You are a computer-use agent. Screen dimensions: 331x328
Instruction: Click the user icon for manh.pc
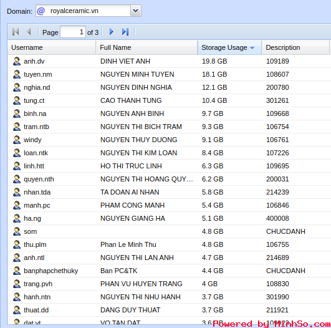pyautogui.click(x=17, y=205)
